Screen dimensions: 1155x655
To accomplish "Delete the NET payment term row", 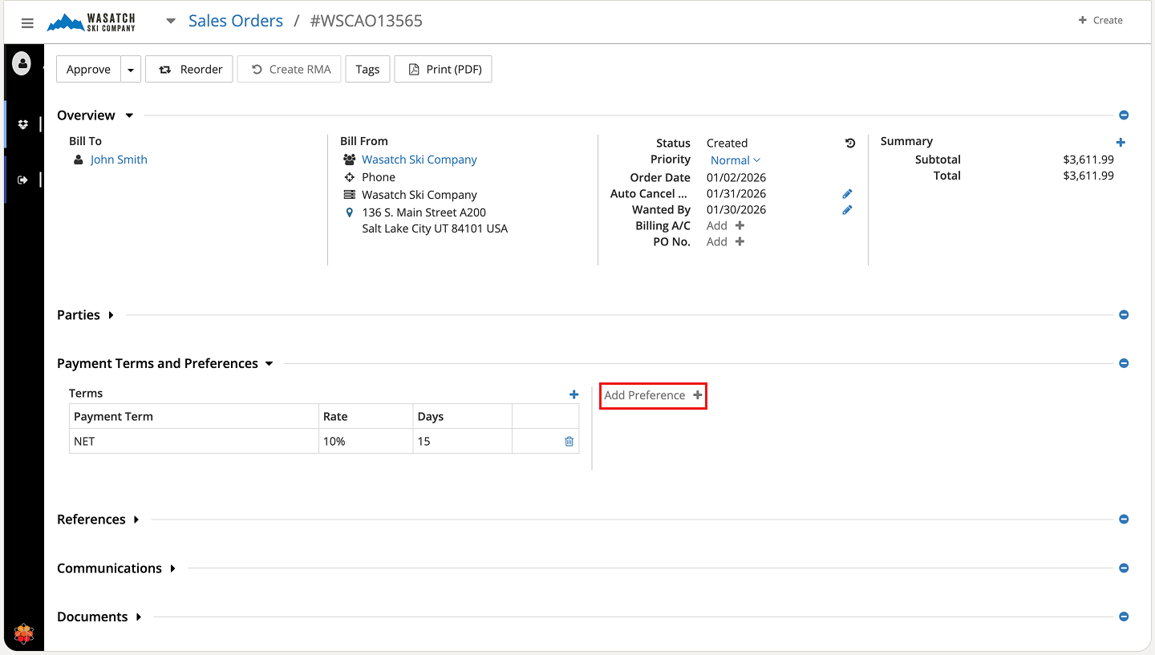I will (569, 441).
